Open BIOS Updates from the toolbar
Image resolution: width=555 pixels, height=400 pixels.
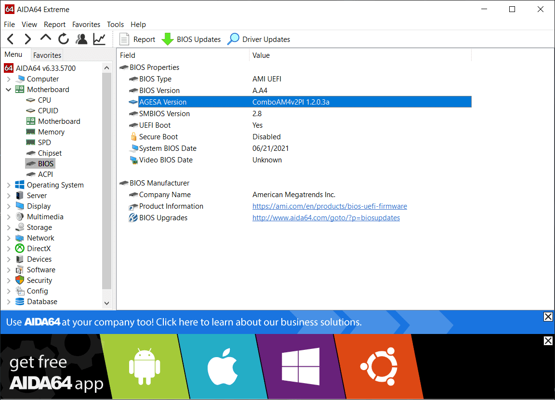point(191,40)
